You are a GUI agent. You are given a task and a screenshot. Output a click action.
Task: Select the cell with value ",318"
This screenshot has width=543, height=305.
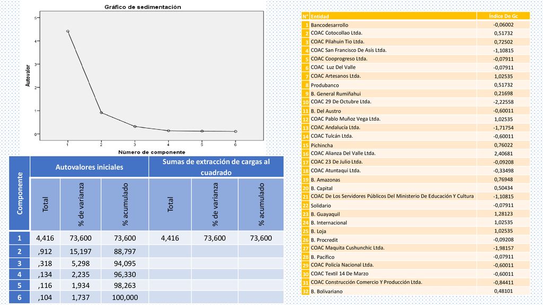[46, 264]
